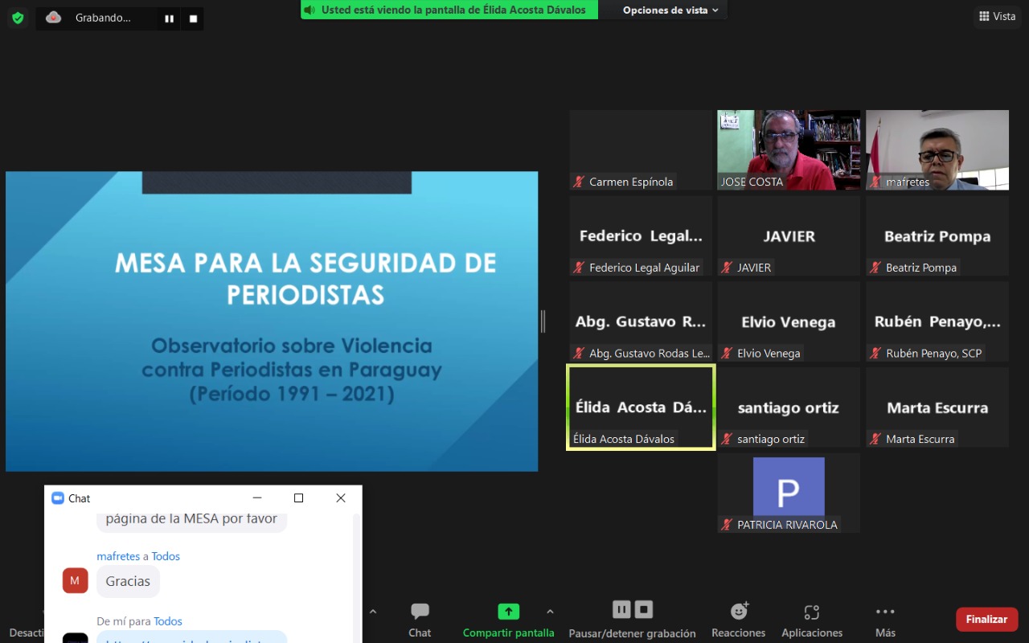Screen dimensions: 1029x643
Task: Click the green Compartir pantalla icon
Action: click(508, 612)
